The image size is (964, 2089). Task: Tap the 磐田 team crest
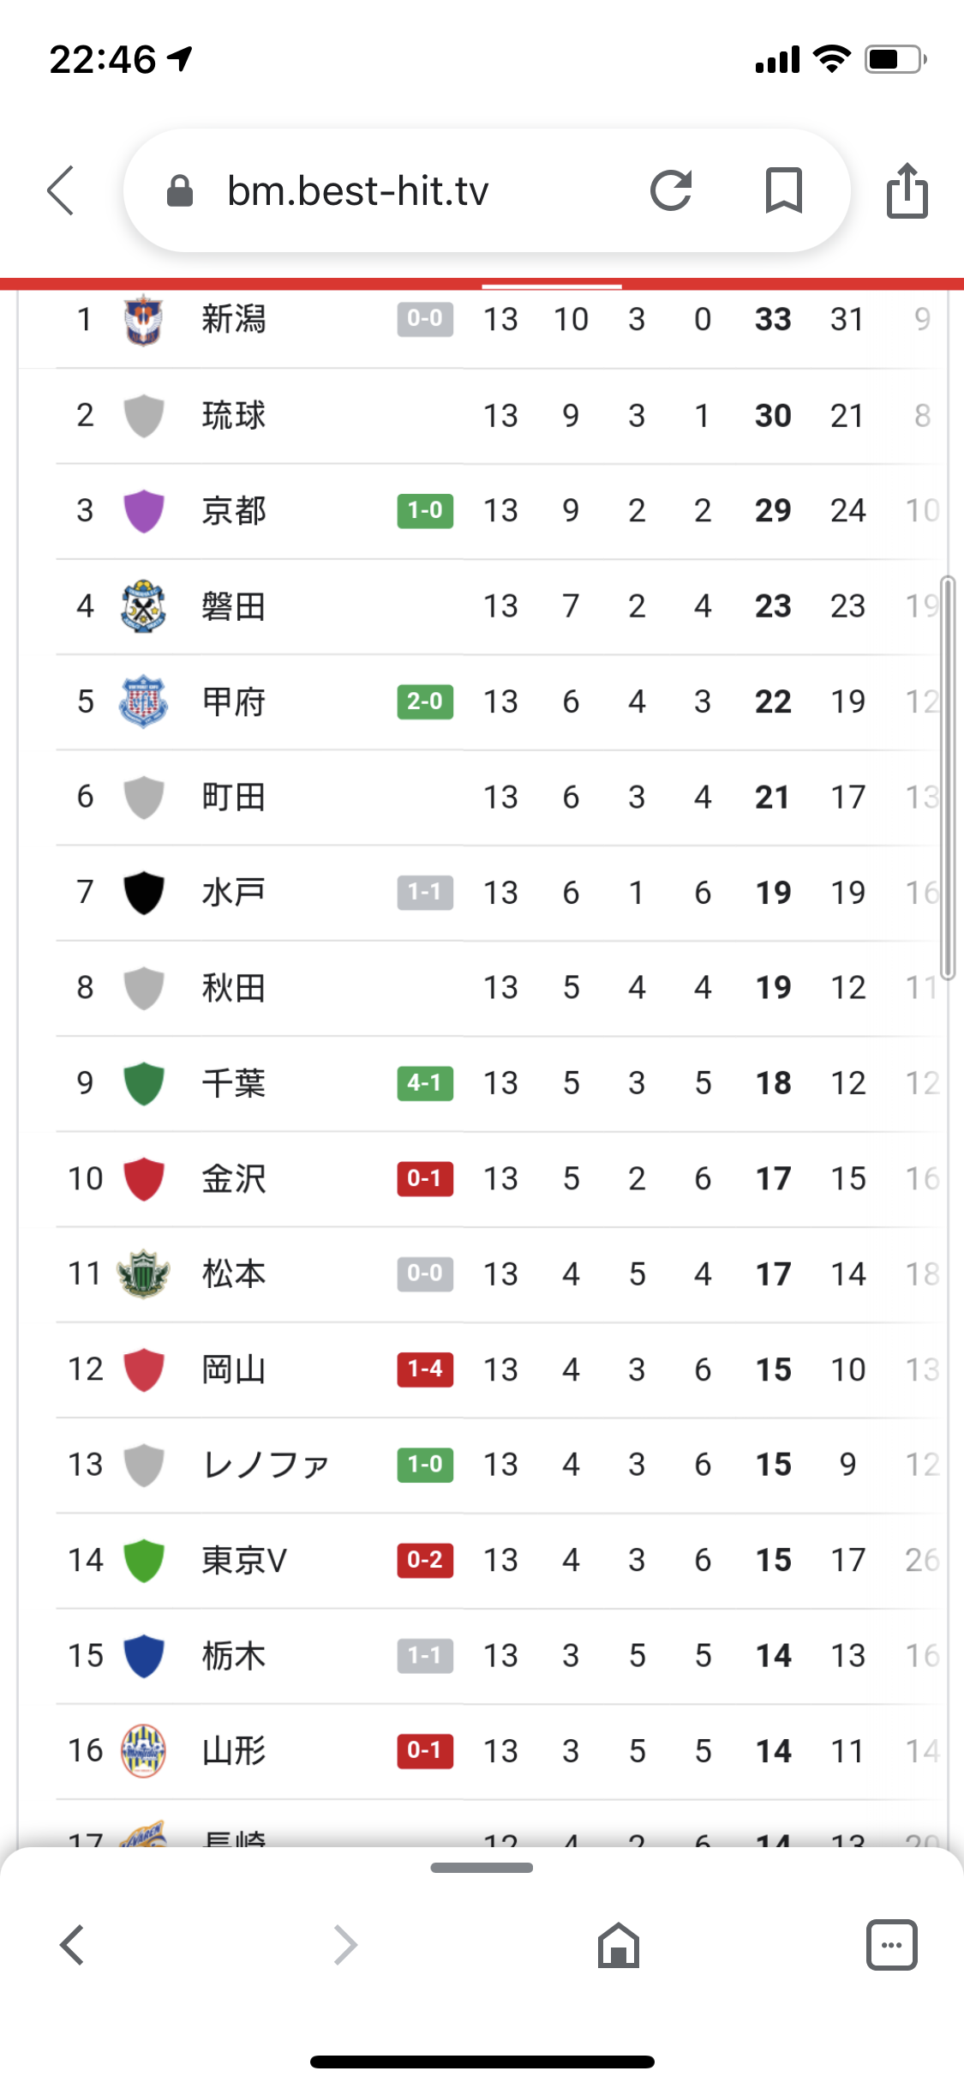tap(143, 606)
